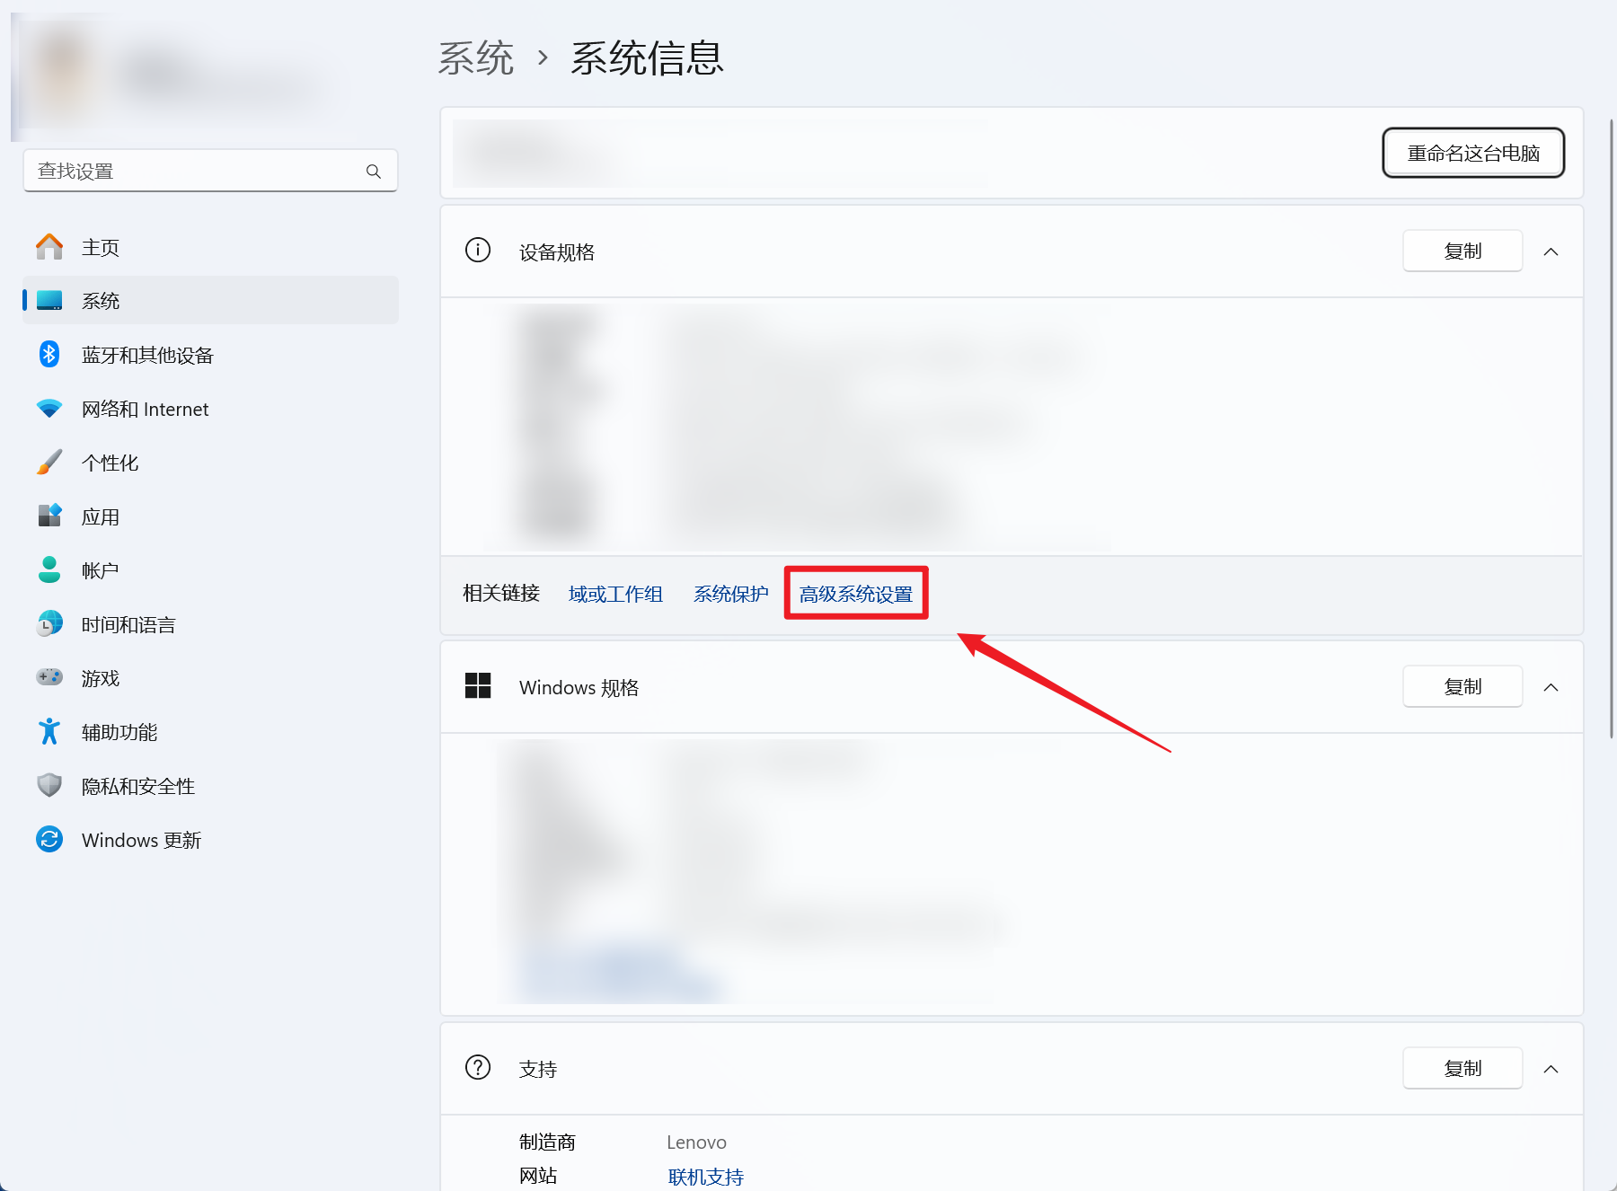The image size is (1617, 1191).
Task: Open Accessibility (辅助功能) icon
Action: click(49, 732)
